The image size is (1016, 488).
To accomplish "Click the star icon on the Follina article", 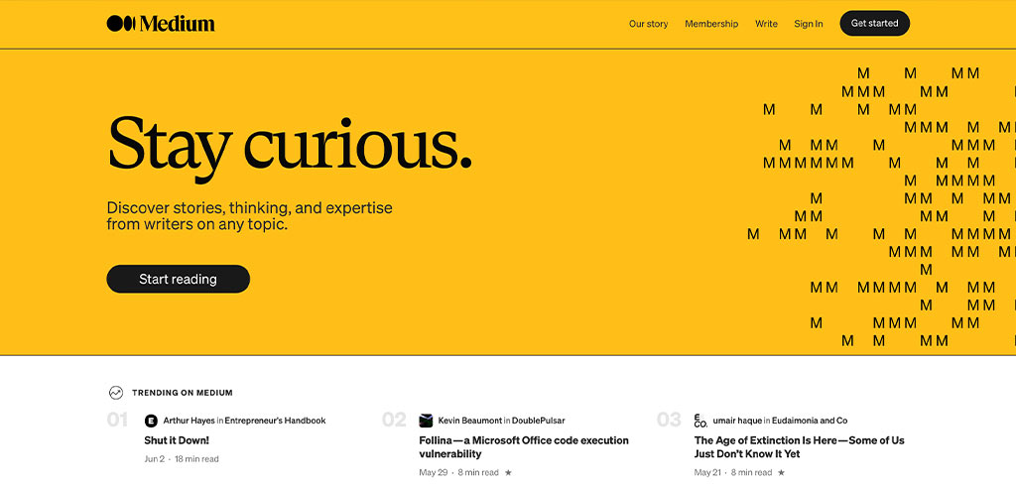I will (509, 473).
